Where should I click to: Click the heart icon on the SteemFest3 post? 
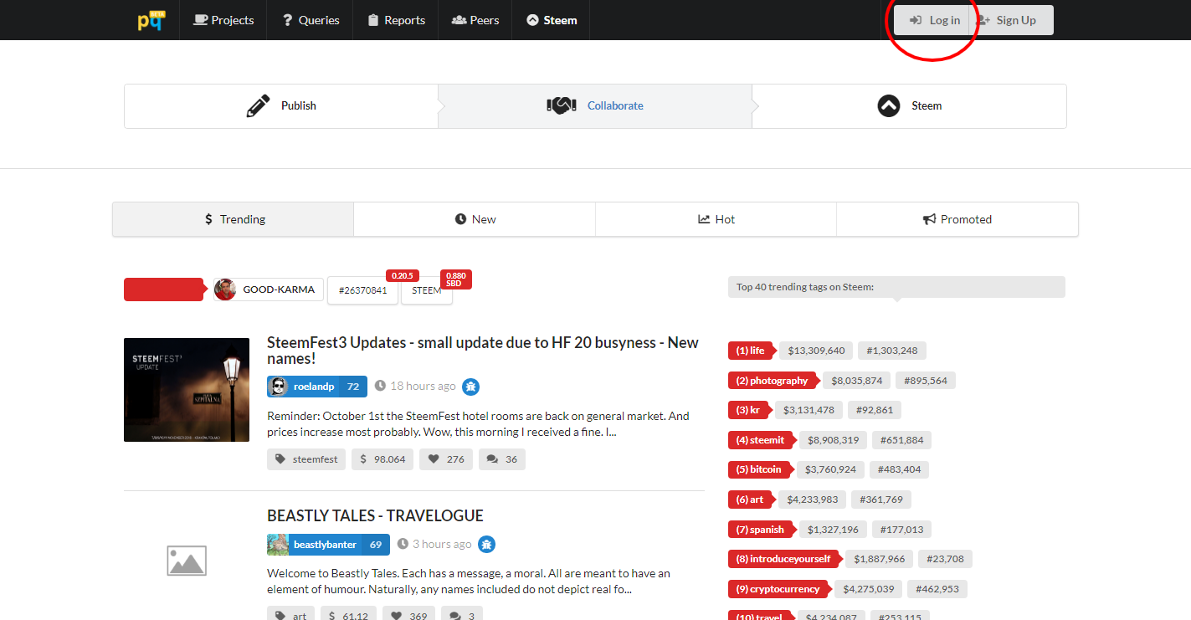pos(436,459)
